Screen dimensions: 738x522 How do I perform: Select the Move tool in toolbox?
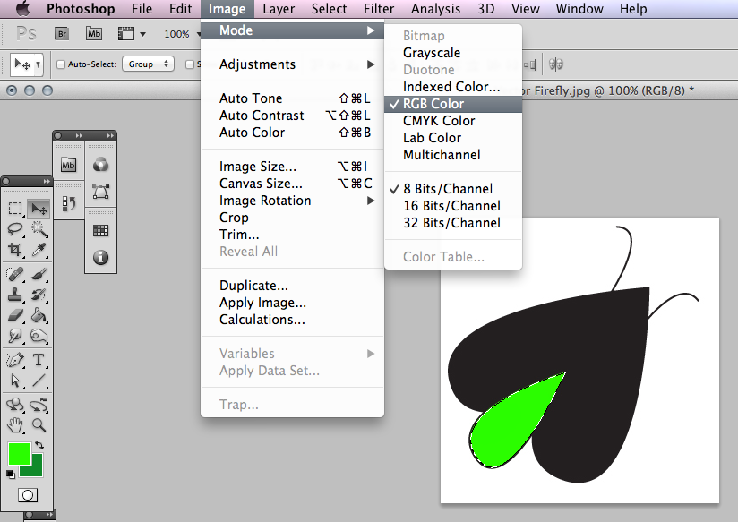[39, 209]
